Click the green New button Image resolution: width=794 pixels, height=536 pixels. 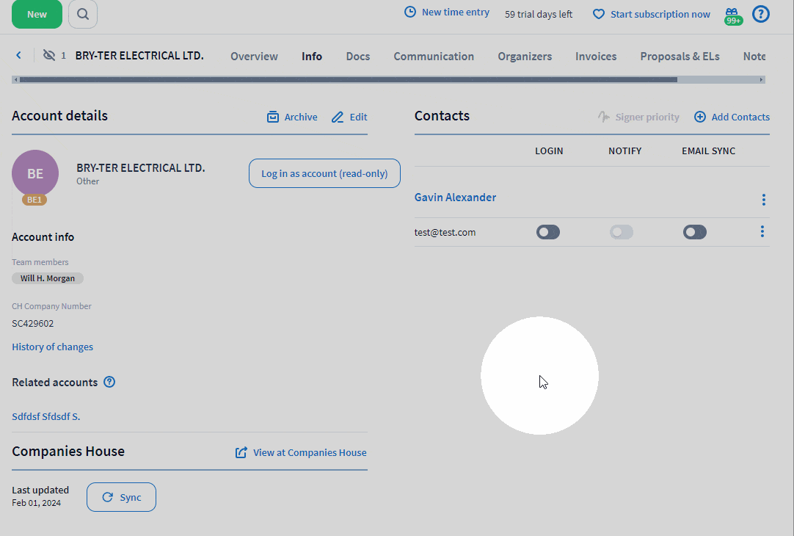pyautogui.click(x=37, y=14)
